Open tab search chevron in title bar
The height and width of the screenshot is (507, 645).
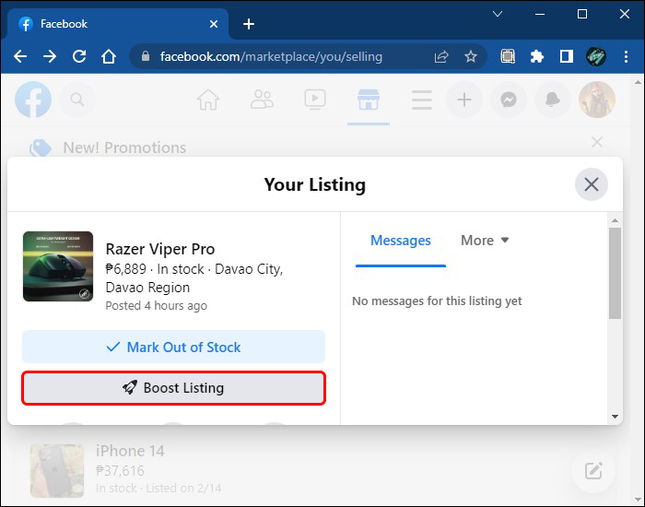[x=498, y=15]
